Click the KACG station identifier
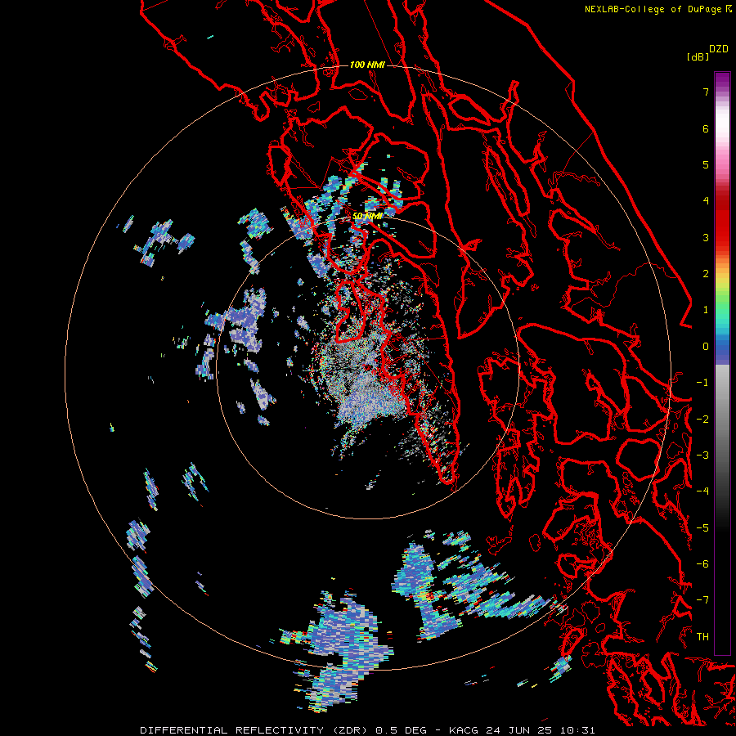Viewport: 736px width, 736px height. (464, 730)
